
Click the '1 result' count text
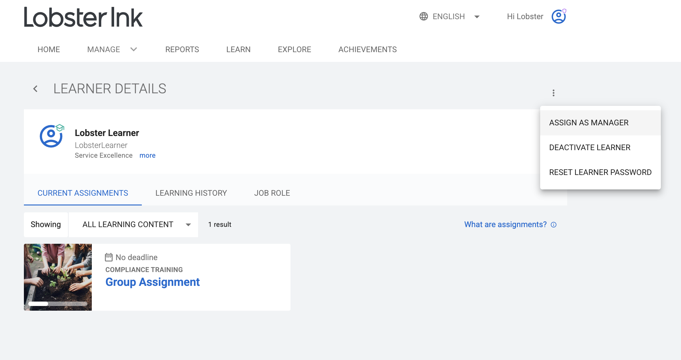point(220,225)
